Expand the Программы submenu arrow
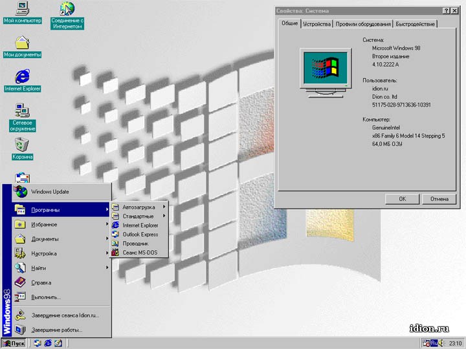This screenshot has width=466, height=349. coord(107,210)
